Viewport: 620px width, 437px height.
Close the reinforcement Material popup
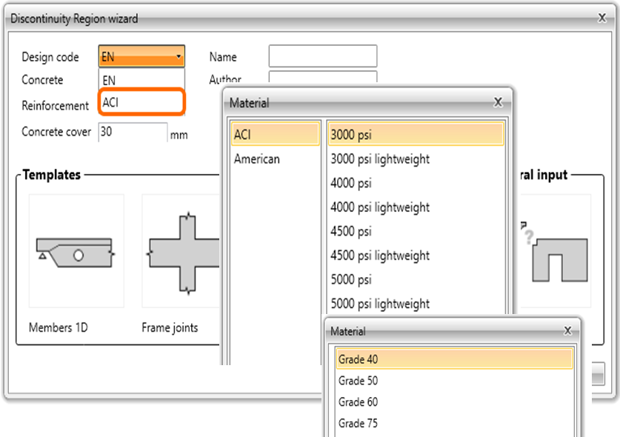click(x=567, y=331)
